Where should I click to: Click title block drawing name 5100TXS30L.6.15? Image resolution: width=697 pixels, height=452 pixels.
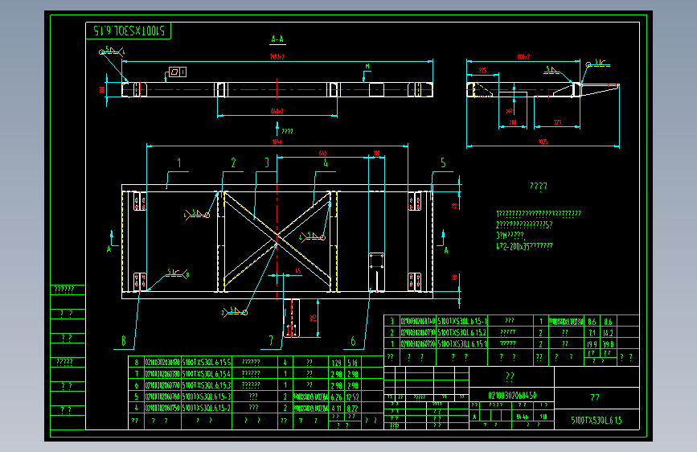coord(597,420)
